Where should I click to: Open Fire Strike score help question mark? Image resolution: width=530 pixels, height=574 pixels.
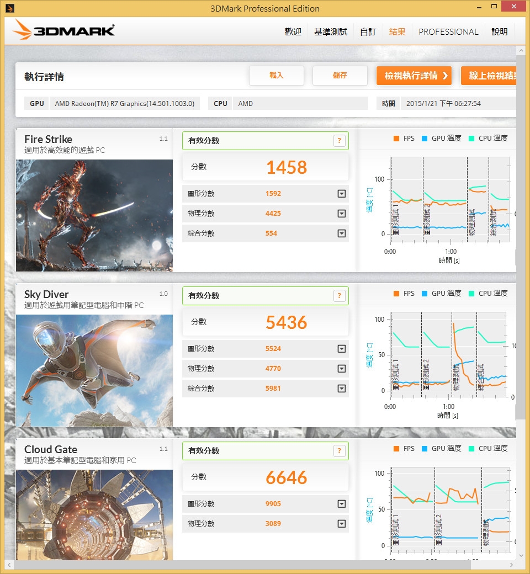(x=339, y=141)
